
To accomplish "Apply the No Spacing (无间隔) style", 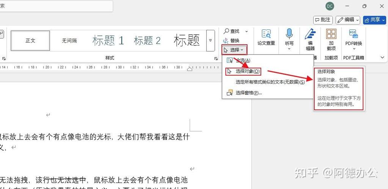I will (x=69, y=40).
